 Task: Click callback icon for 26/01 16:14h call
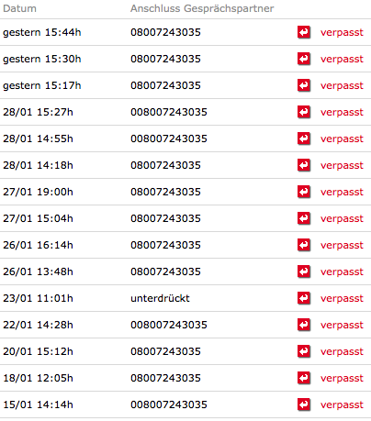coord(304,245)
